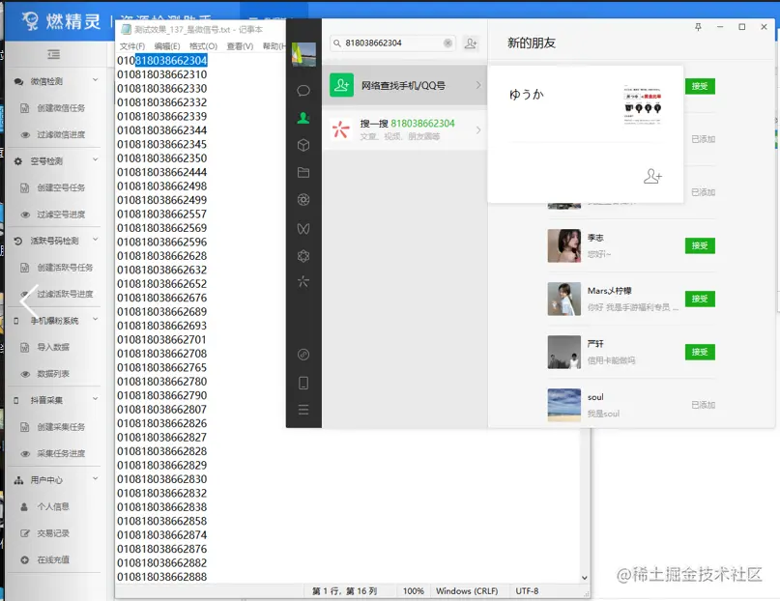This screenshot has width=780, height=601.
Task: Open Notepad 格式(O) menu
Action: tap(203, 46)
